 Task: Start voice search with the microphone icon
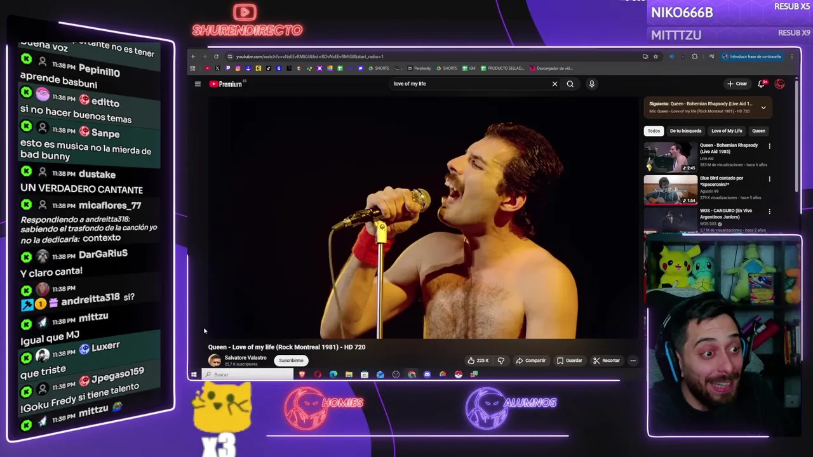coord(591,84)
